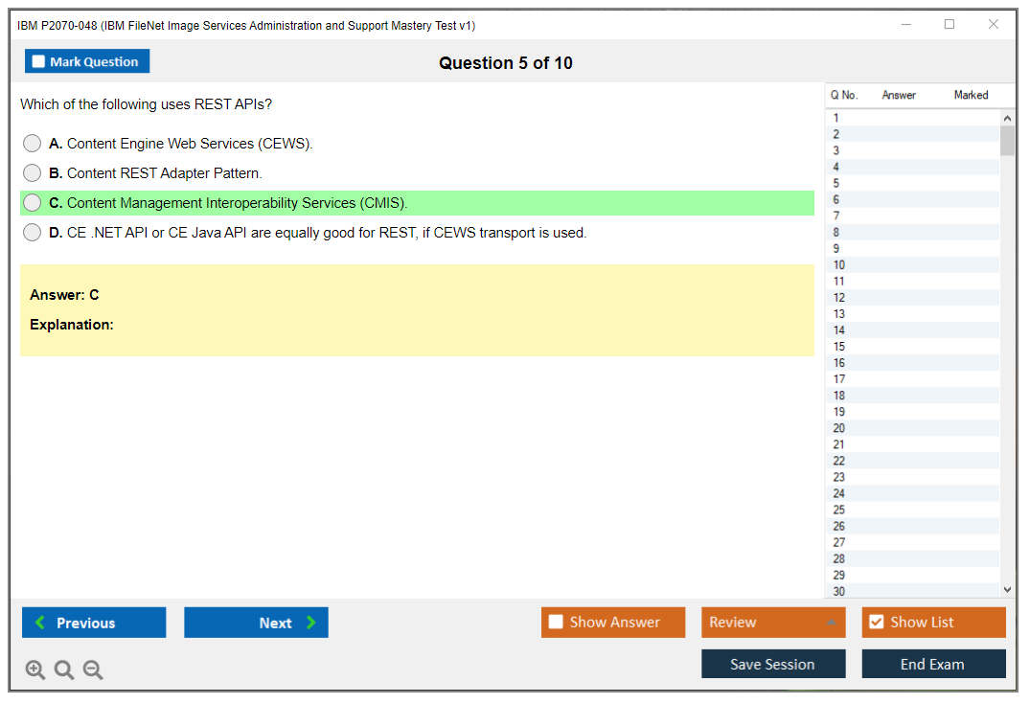Go to the next question
The image size is (1030, 704).
click(x=256, y=623)
